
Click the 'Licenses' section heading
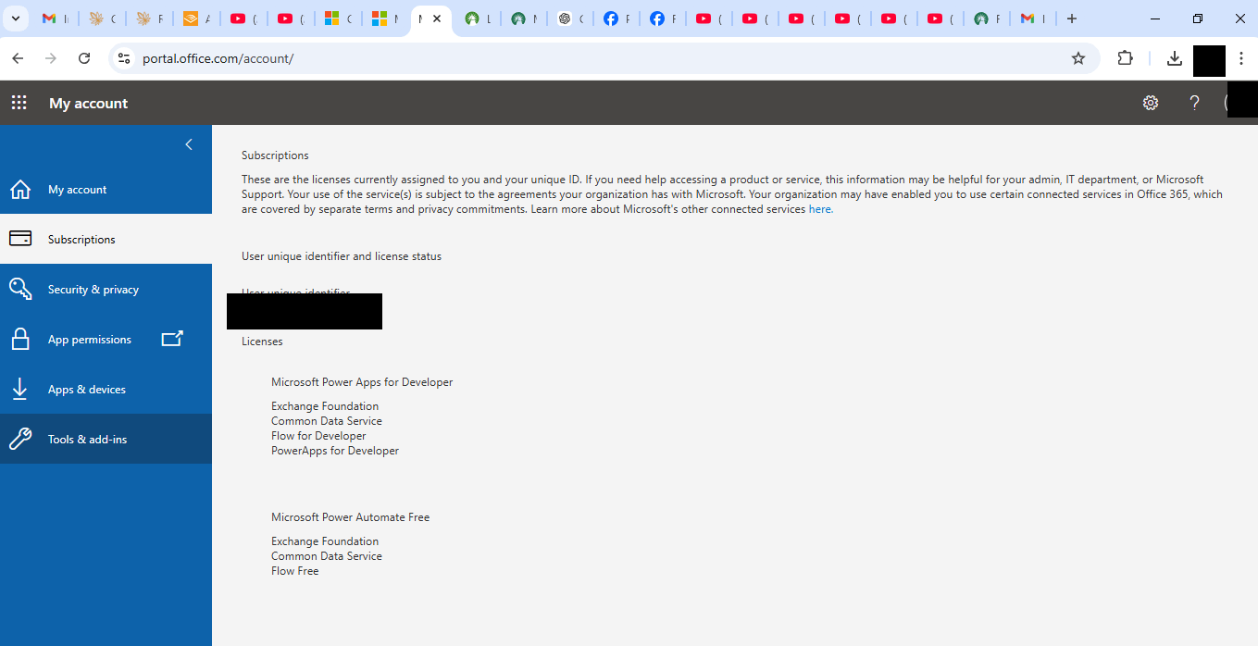(x=262, y=342)
